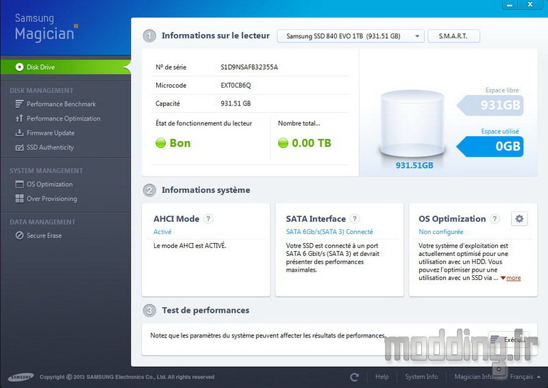Select the serial number S1D9NSAFB32355A

(249, 67)
